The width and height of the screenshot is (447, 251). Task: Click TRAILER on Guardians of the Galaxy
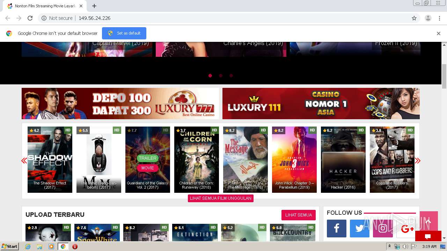point(148,158)
